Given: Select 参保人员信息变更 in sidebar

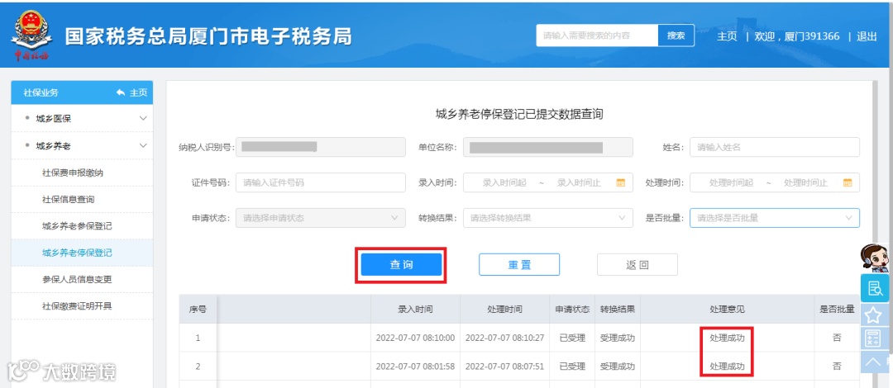Looking at the screenshot, I should (x=77, y=279).
